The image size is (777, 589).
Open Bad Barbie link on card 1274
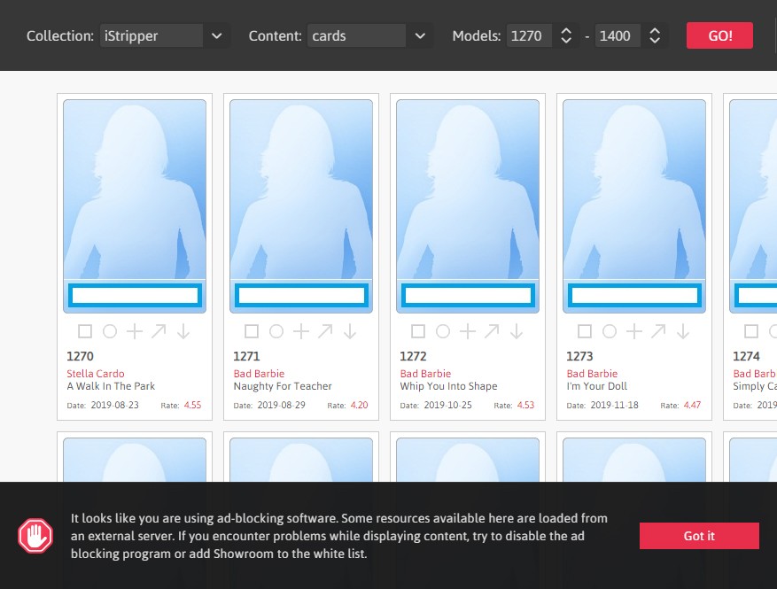coord(755,374)
